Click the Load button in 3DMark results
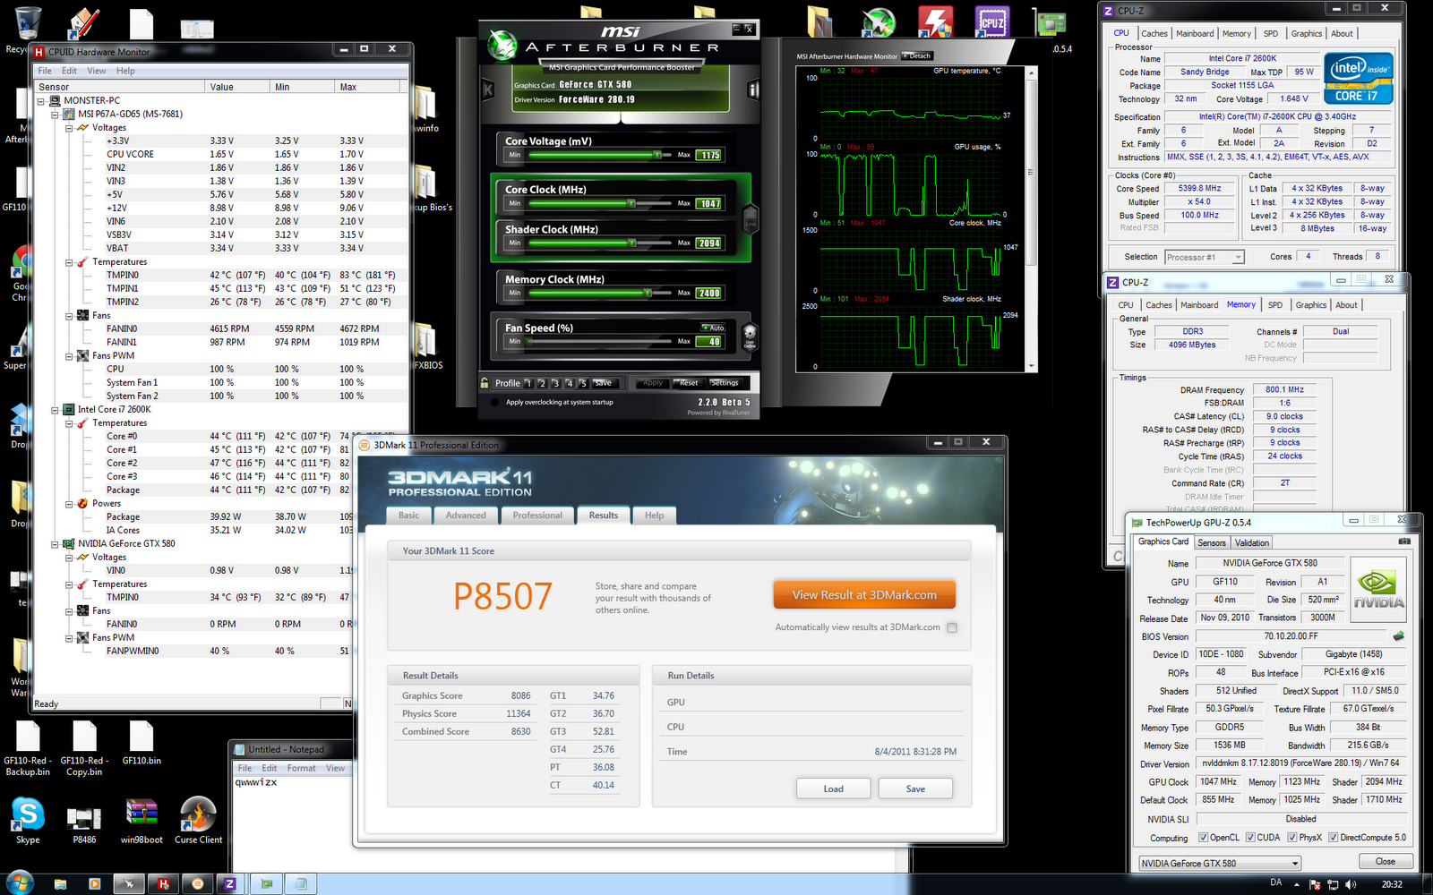The image size is (1433, 895). [834, 788]
